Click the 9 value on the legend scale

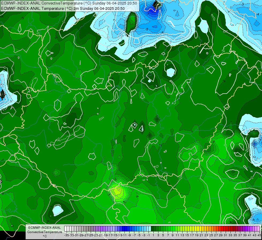[x=173, y=235]
